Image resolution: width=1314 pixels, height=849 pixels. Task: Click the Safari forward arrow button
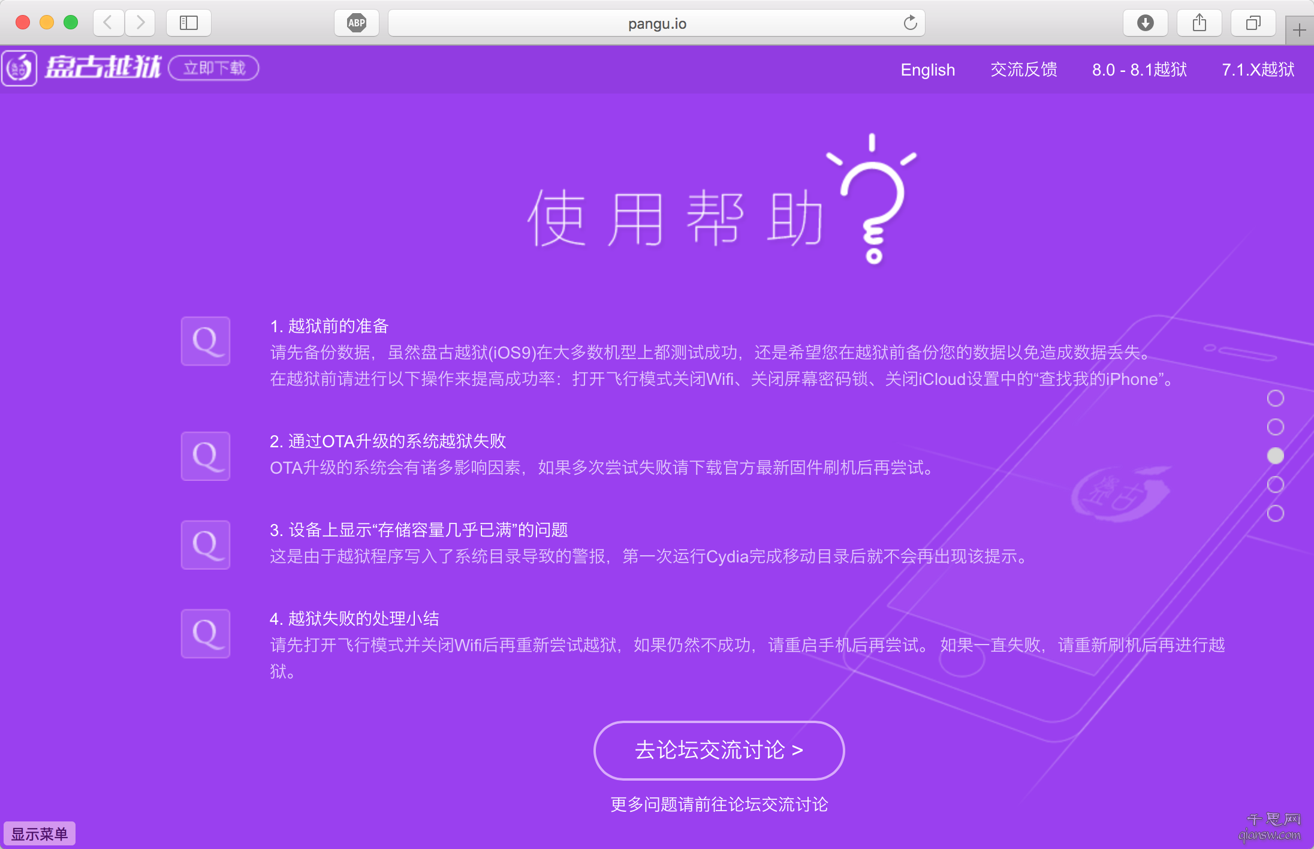click(140, 23)
